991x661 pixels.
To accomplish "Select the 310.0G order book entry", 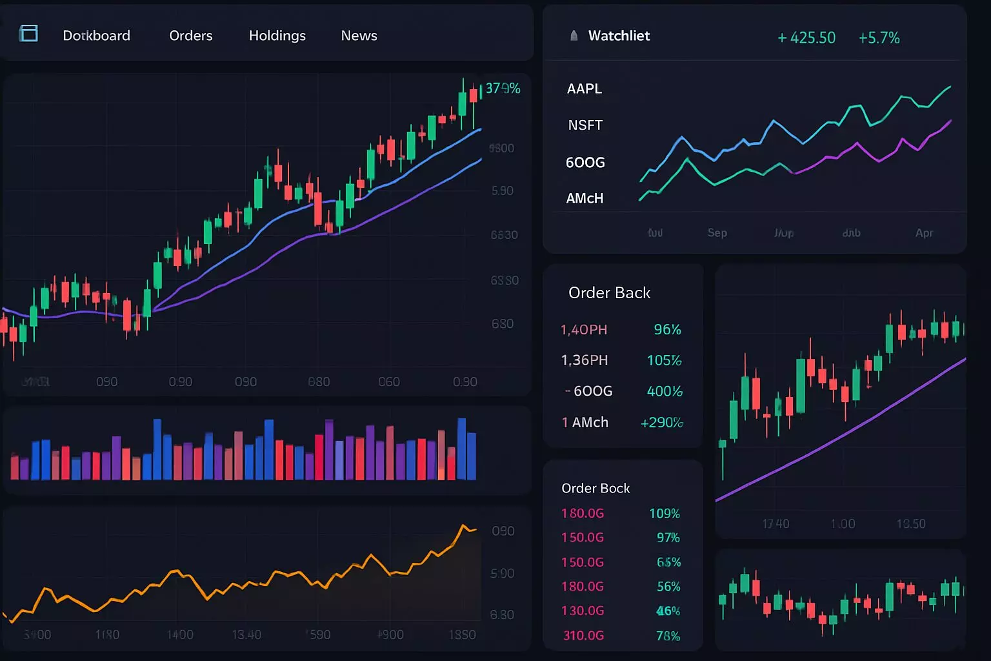I will tap(583, 635).
